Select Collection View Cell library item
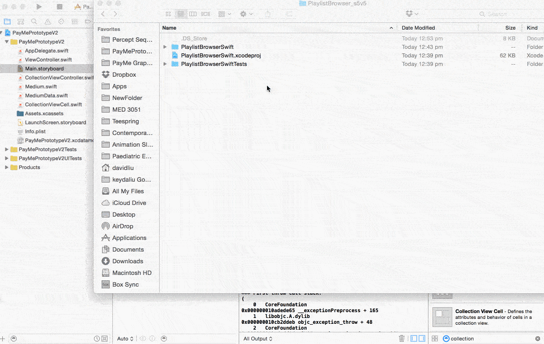544x344 pixels. pyautogui.click(x=486, y=317)
